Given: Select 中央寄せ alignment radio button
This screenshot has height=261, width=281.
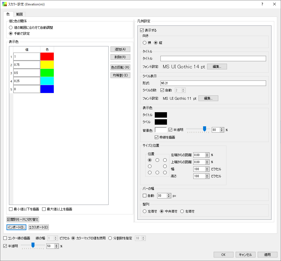Looking at the screenshot, I should (x=162, y=211).
